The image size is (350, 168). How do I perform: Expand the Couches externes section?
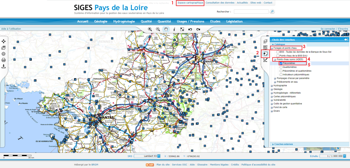tap(283, 144)
